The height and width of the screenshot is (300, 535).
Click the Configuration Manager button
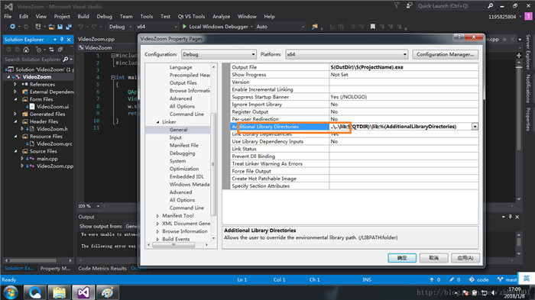click(446, 54)
